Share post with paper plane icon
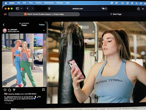This screenshot has height=110, width=146. (x=14, y=90)
